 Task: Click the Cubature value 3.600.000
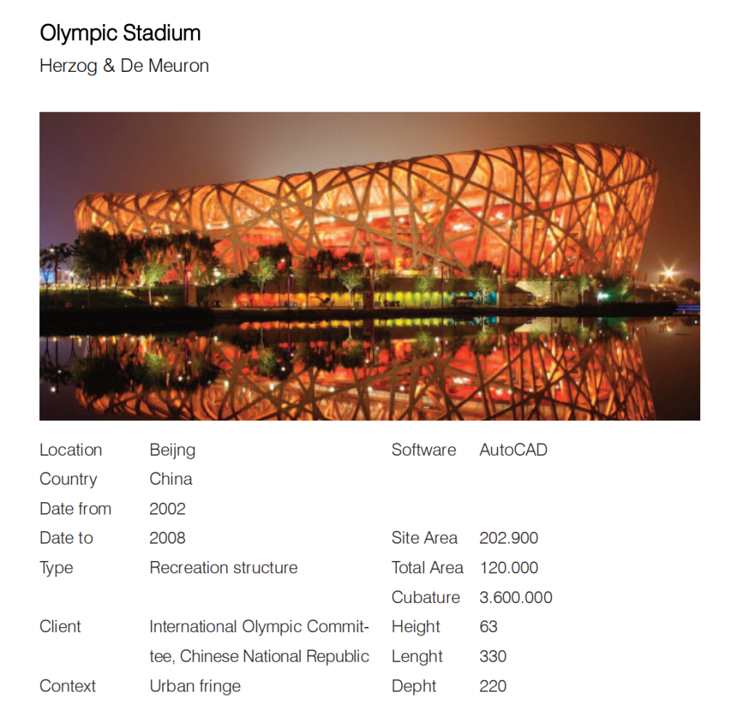(516, 597)
